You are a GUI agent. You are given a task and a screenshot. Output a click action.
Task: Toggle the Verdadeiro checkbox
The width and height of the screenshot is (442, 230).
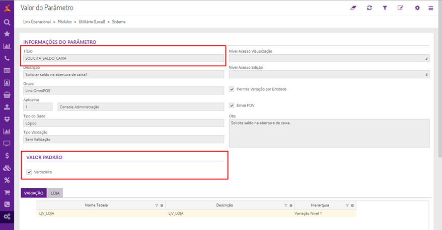(29, 172)
